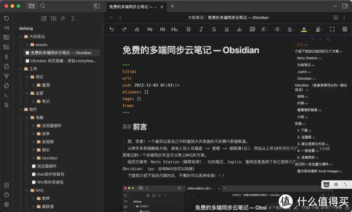The width and height of the screenshot is (352, 212).
Task: Toggle underline formatting
Action: pos(226,29)
